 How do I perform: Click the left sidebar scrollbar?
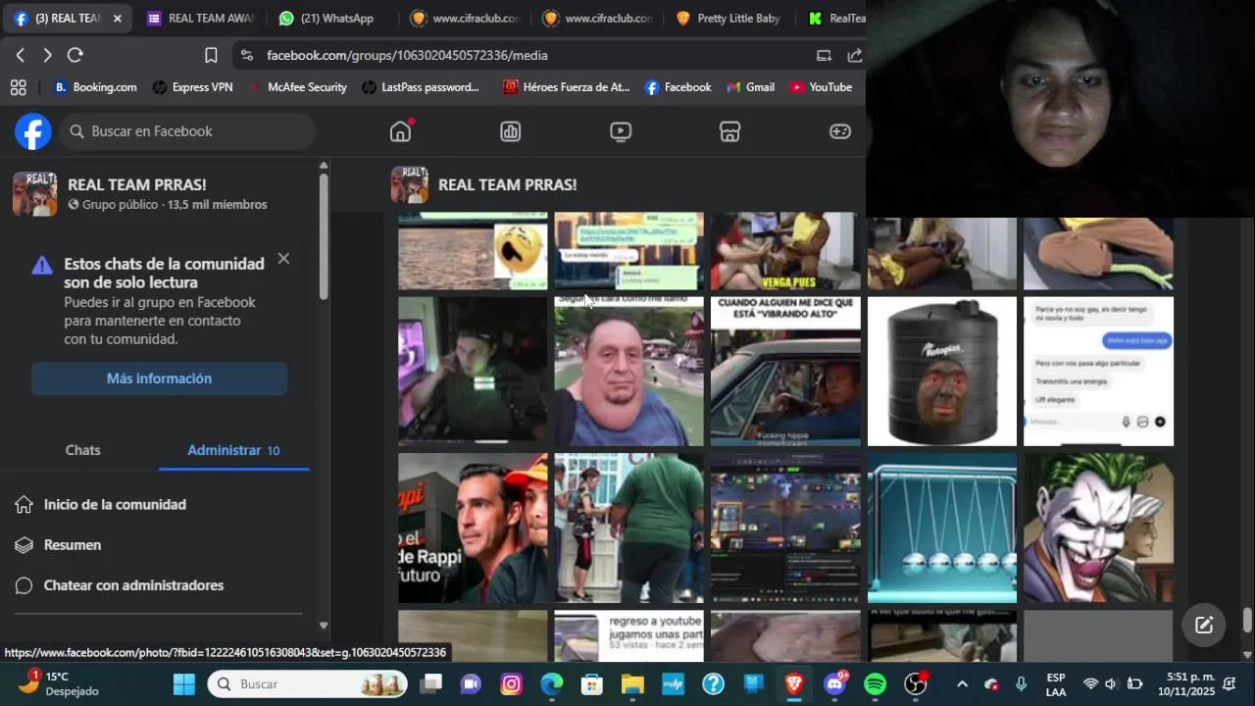324,236
